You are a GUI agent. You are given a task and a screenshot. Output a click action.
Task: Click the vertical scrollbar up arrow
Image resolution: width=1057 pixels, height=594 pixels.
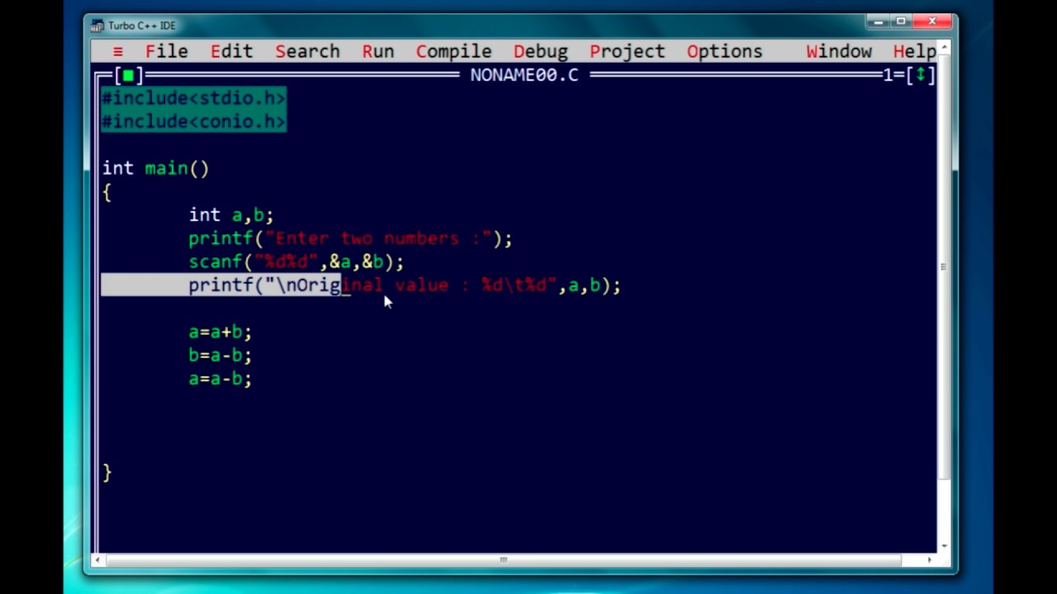pyautogui.click(x=945, y=48)
